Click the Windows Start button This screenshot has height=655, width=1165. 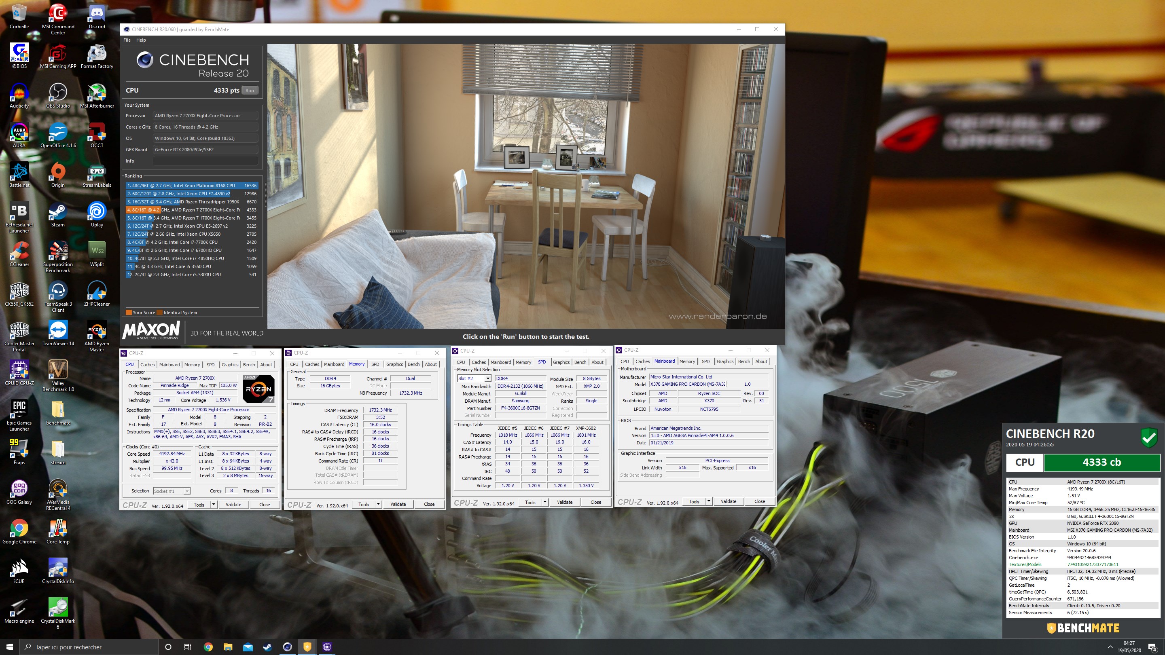10,647
